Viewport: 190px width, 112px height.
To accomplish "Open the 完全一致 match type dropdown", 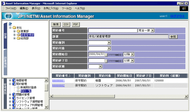I will click(x=153, y=30).
